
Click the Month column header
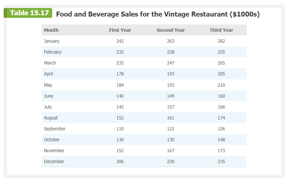point(51,30)
